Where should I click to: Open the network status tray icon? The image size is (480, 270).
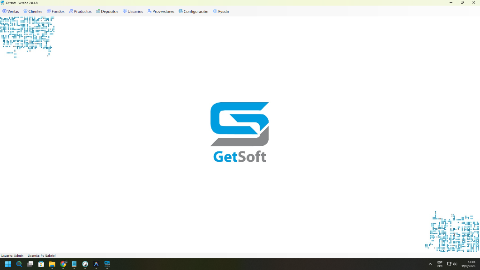[449, 264]
